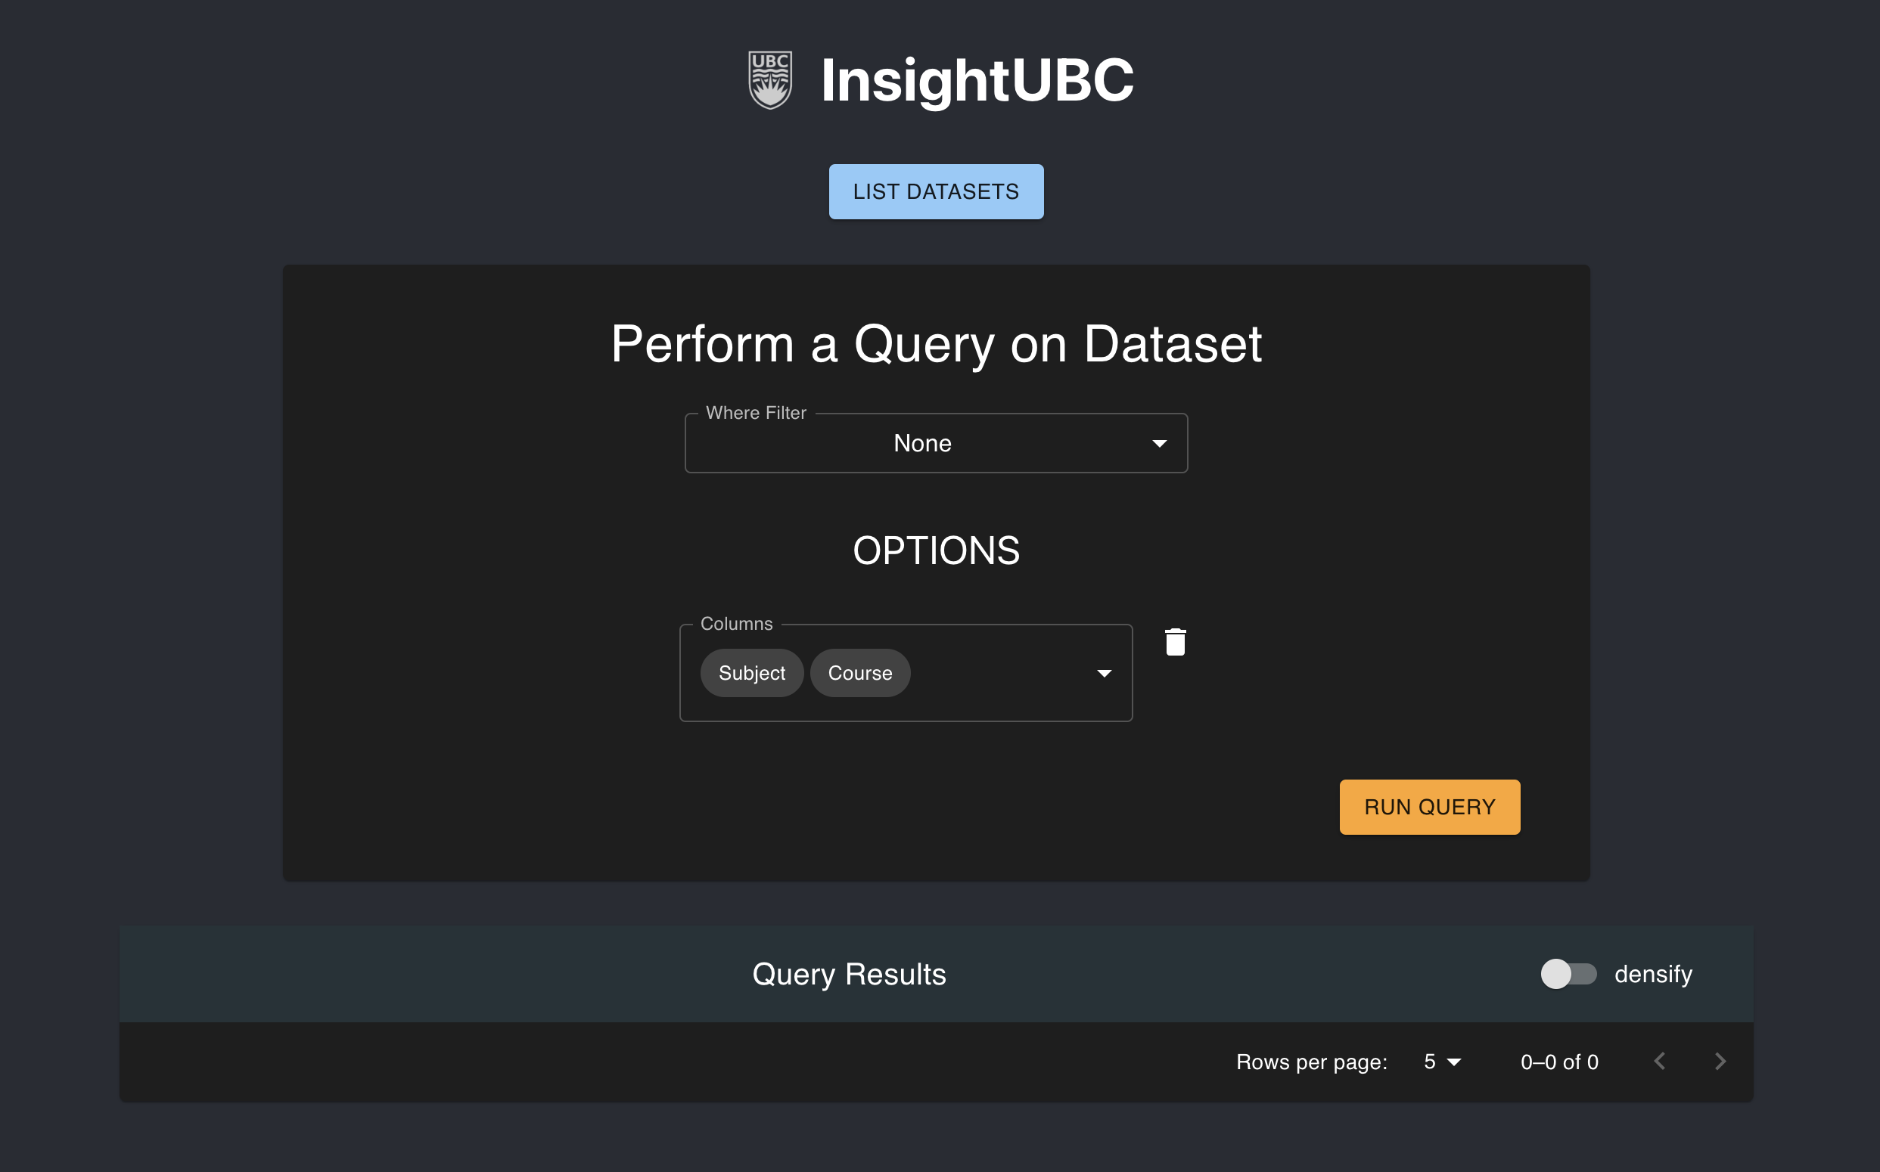Go to previous results page arrow

1659,1061
